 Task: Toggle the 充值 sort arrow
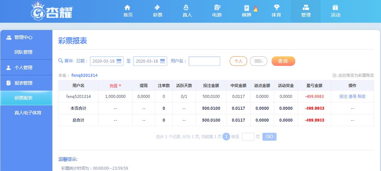[x=120, y=86]
